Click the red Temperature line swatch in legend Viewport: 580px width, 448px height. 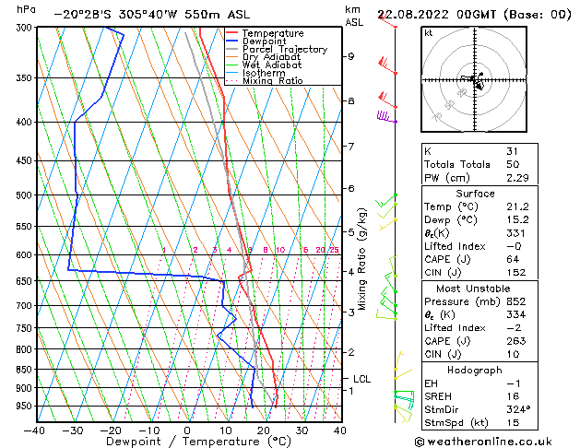231,33
